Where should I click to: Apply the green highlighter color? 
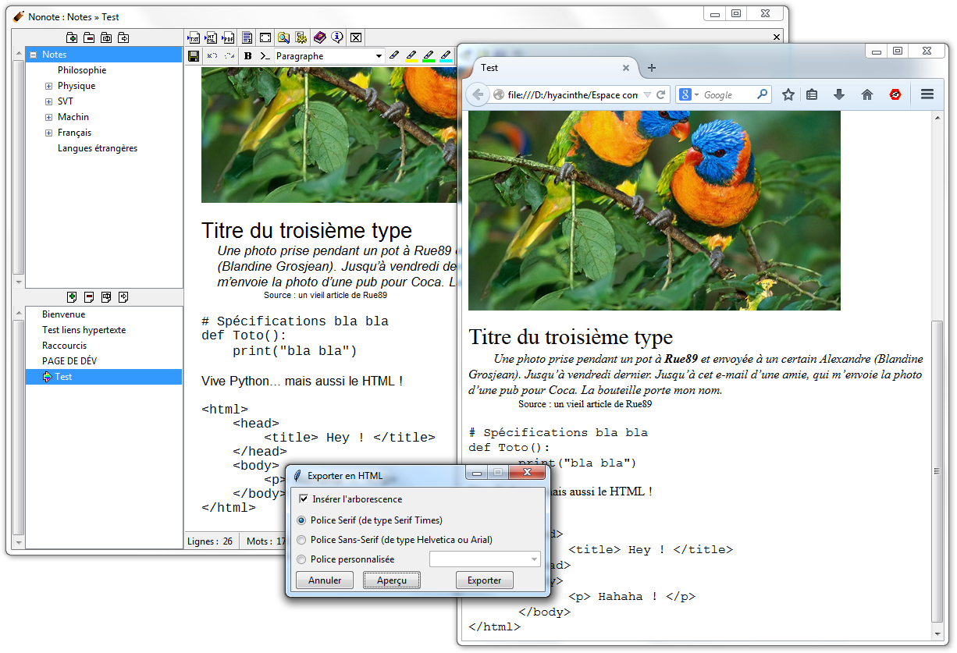pyautogui.click(x=429, y=56)
